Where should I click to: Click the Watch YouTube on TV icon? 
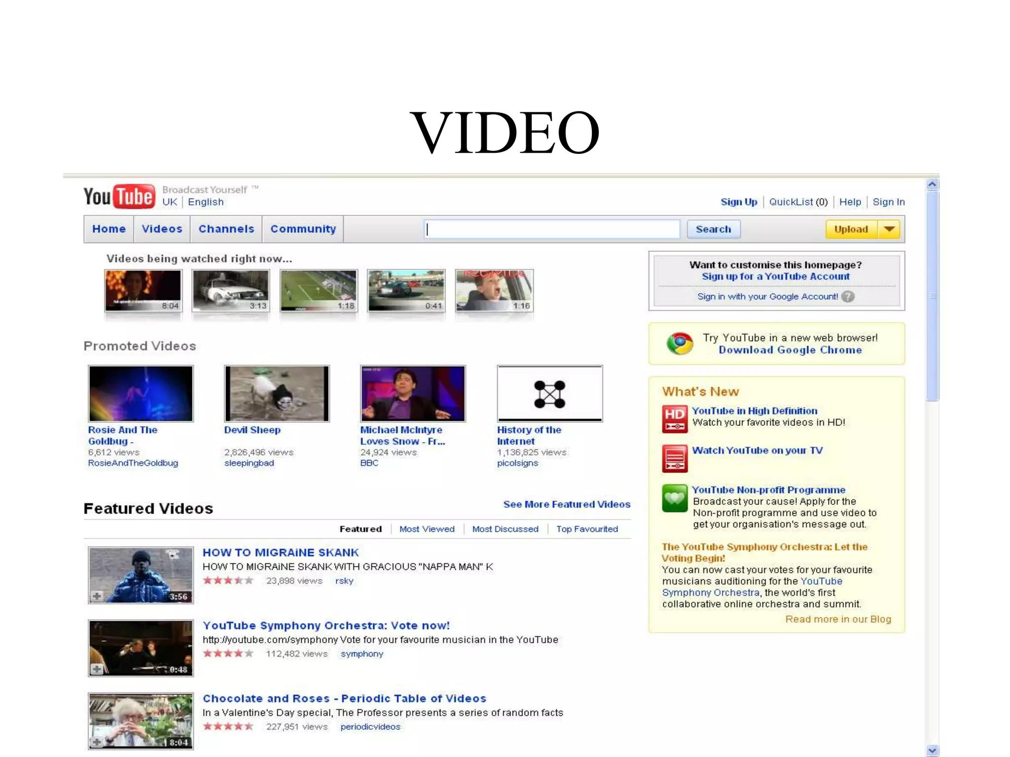(x=674, y=458)
